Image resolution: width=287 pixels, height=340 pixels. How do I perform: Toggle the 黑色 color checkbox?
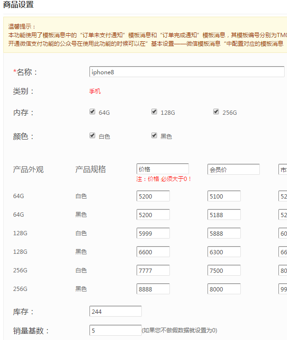pyautogui.click(x=154, y=136)
